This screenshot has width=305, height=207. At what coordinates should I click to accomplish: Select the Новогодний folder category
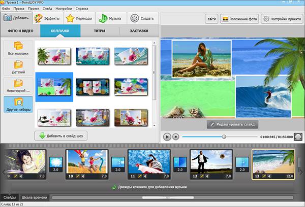18,86
